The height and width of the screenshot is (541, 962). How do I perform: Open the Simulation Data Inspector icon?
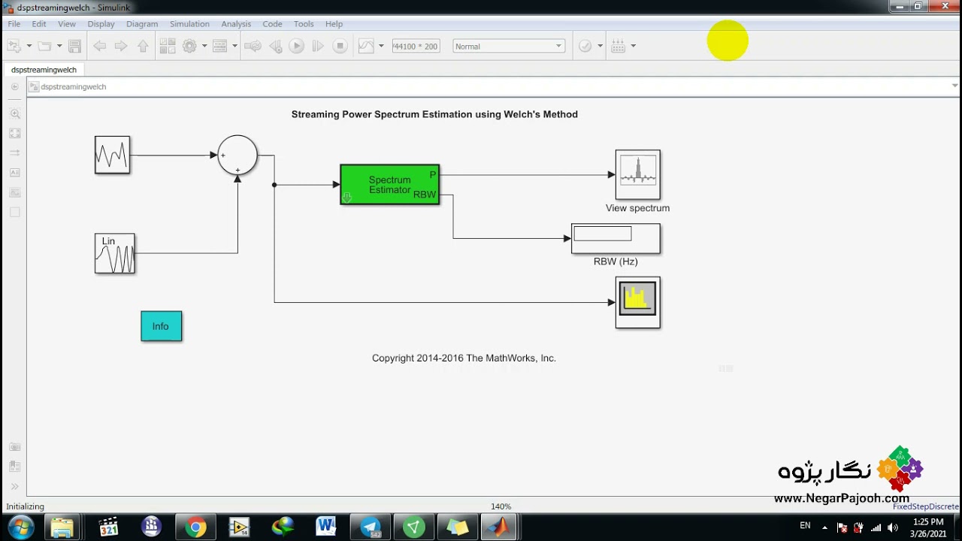tap(366, 46)
